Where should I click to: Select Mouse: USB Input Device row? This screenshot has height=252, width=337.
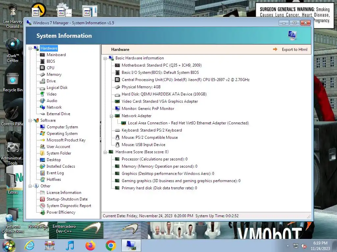[143, 145]
